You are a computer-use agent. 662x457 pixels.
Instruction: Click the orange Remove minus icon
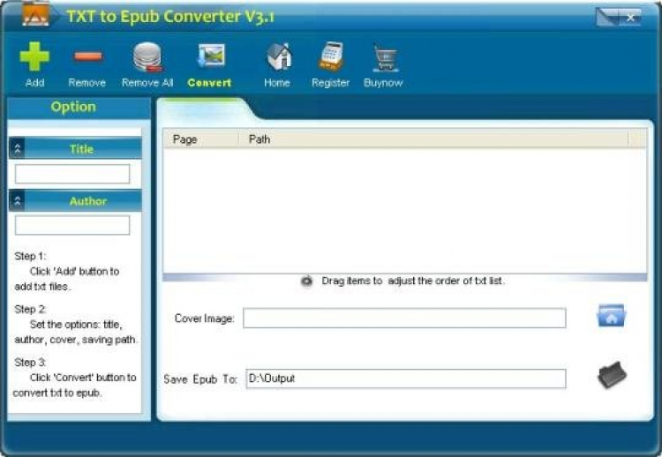pos(87,56)
